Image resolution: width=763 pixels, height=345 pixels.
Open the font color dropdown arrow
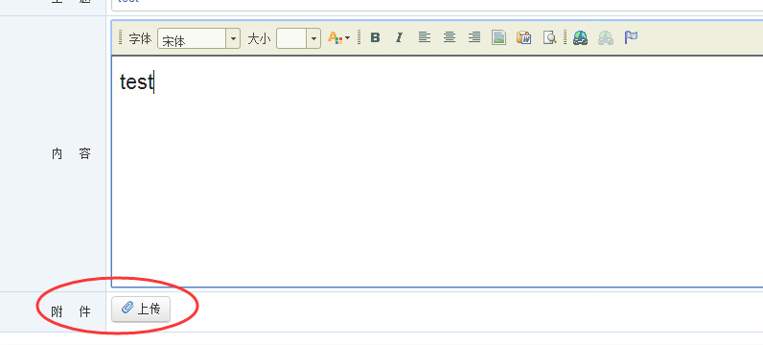click(347, 38)
